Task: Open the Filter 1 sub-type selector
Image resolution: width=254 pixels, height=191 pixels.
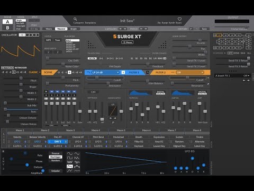Action: click(x=123, y=72)
